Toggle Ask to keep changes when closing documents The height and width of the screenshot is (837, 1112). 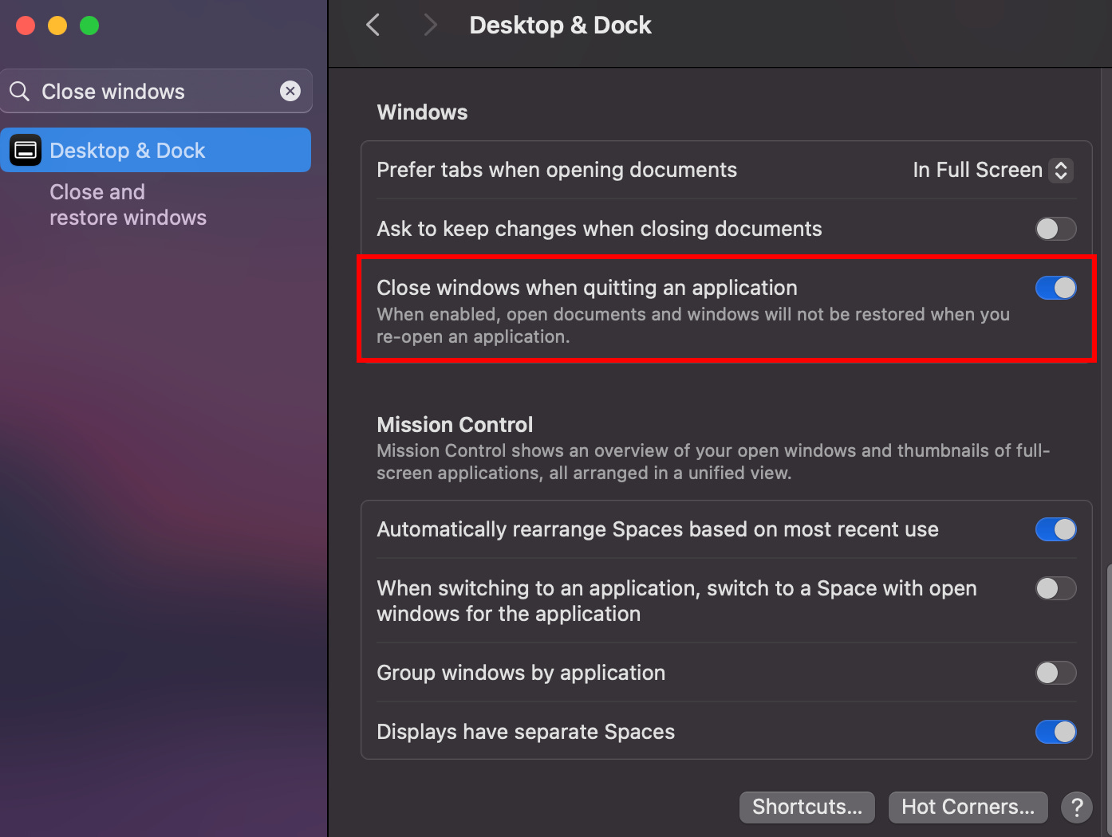[x=1055, y=229]
